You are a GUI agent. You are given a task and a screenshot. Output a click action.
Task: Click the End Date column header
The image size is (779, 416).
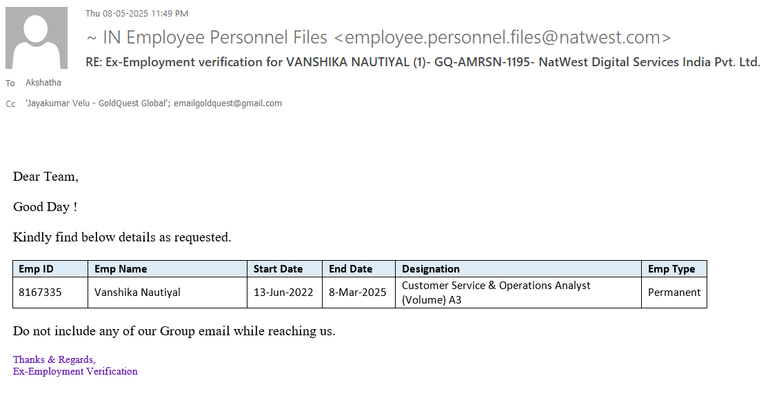click(x=350, y=269)
